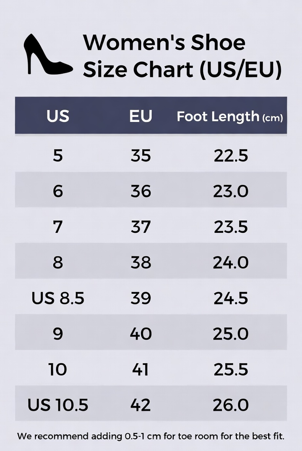Select EU size 42 cell
The image size is (302, 451).
point(141,405)
